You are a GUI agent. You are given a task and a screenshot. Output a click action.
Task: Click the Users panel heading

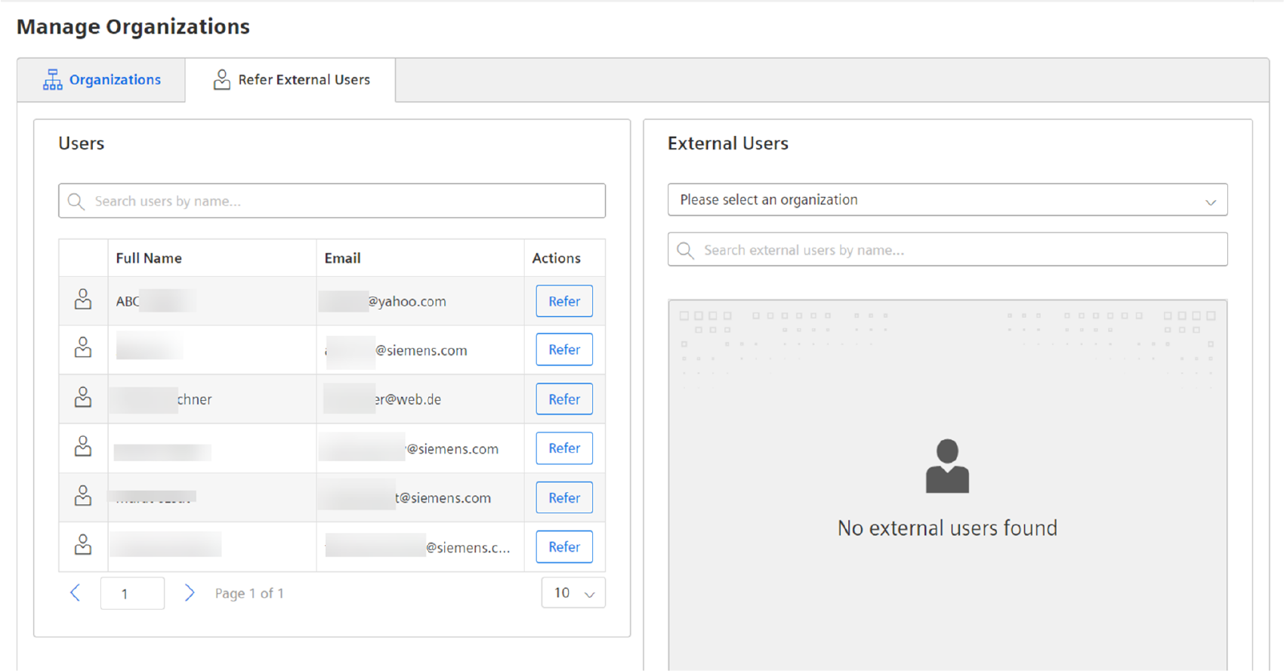(81, 143)
